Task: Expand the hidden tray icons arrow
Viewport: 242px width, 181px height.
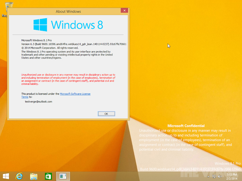Action: coord(208,176)
